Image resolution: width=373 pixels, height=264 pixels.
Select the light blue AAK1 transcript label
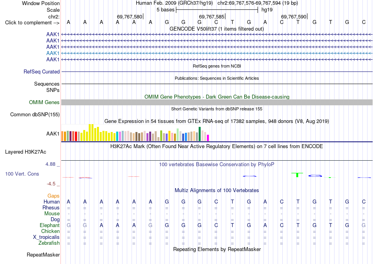tap(53, 53)
